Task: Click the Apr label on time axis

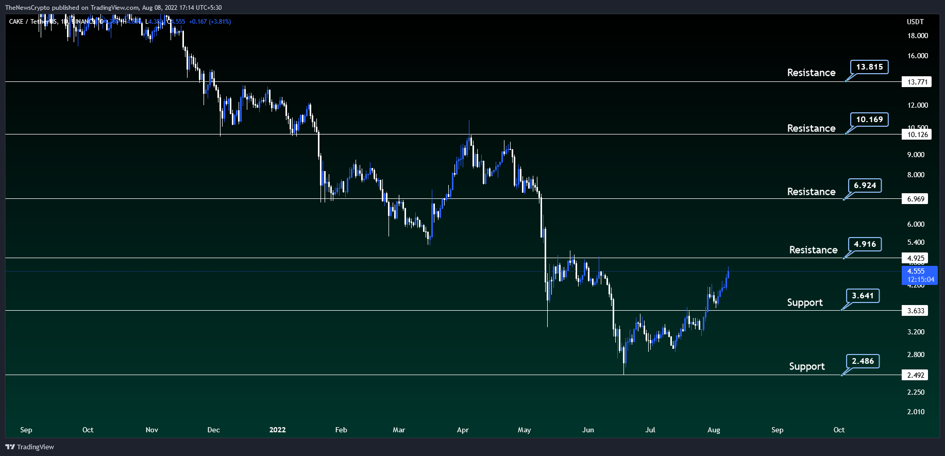Action: coord(463,430)
